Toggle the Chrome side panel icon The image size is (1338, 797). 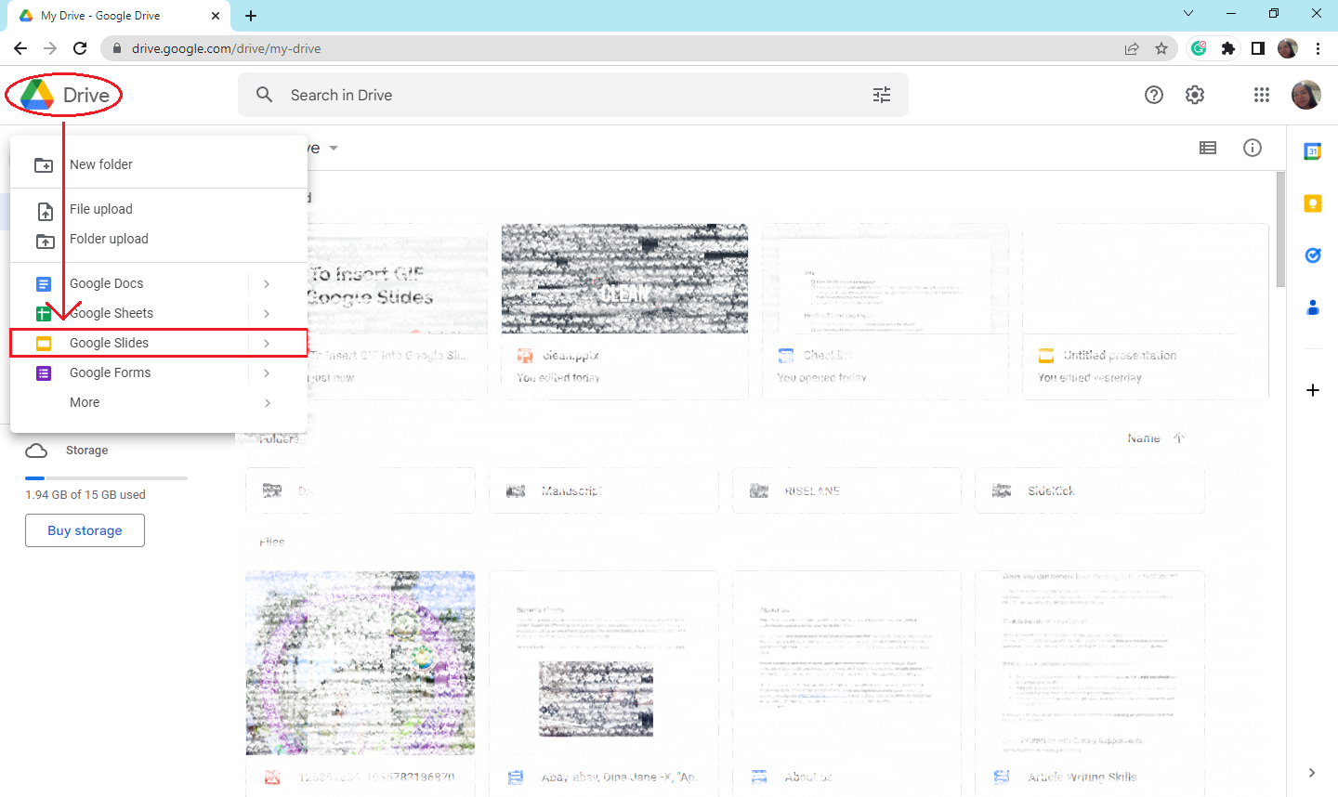(1258, 48)
